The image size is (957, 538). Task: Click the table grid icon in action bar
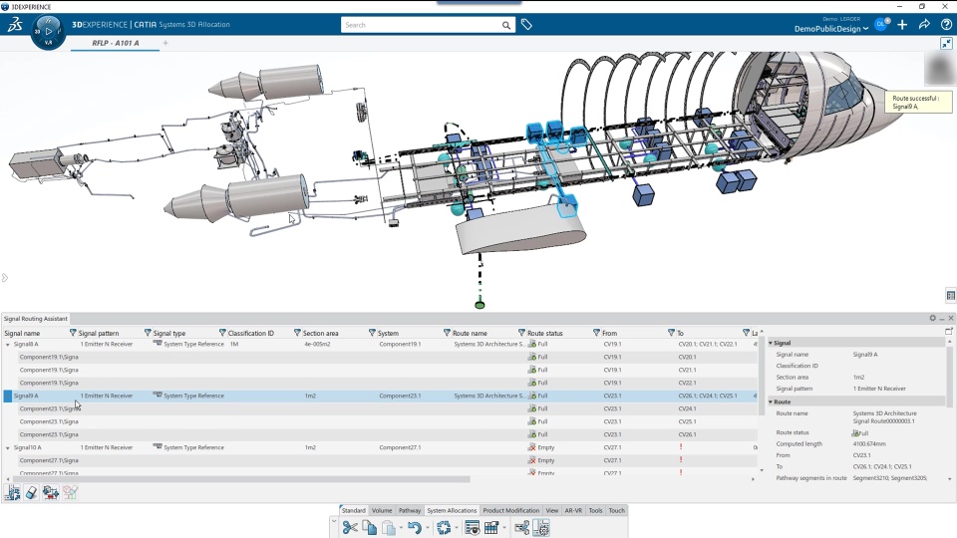(491, 528)
